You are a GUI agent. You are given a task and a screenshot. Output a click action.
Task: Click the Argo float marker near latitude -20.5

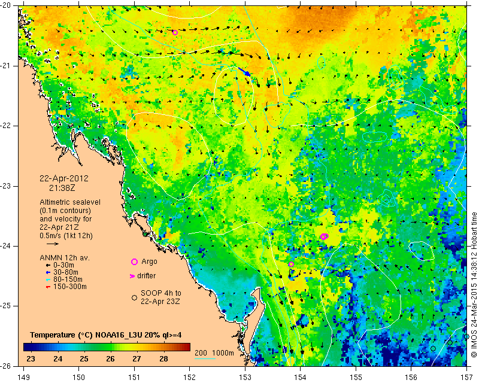point(175,33)
